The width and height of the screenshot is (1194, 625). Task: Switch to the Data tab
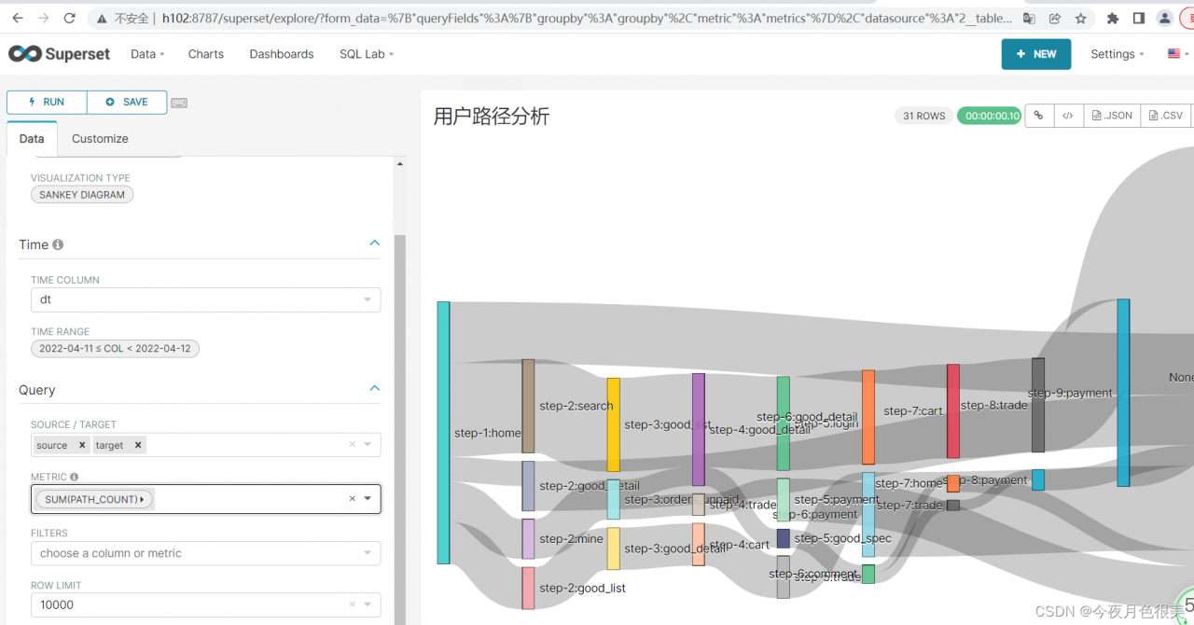[x=32, y=138]
